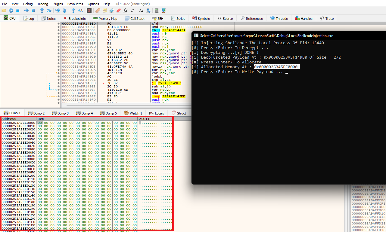This screenshot has width=386, height=232.
Task: Select the Call Stack tab
Action: [x=135, y=18]
